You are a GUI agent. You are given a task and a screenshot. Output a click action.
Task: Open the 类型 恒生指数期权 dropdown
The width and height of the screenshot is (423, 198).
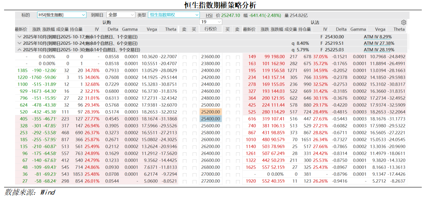[174, 15]
